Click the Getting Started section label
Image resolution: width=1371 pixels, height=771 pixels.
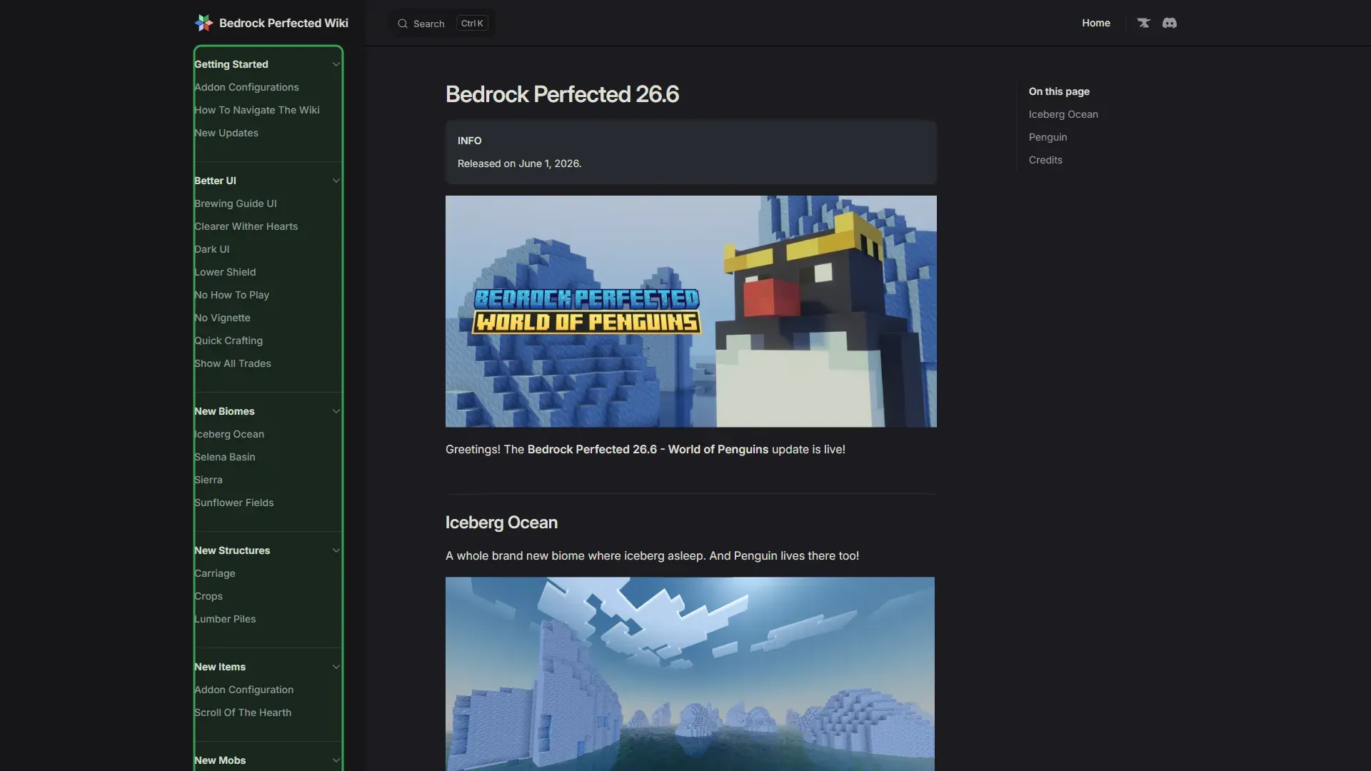click(231, 64)
